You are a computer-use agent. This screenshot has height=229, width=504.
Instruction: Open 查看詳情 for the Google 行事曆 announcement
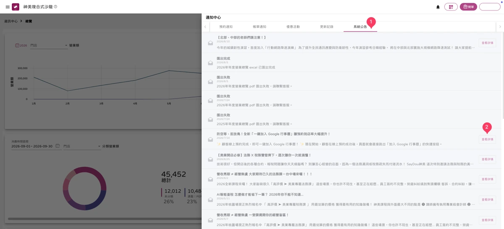pyautogui.click(x=487, y=139)
